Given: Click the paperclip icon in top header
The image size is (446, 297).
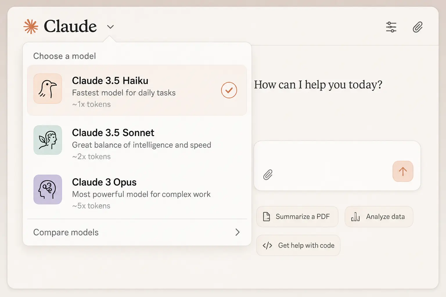Looking at the screenshot, I should 418,27.
